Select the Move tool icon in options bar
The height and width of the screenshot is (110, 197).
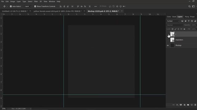(x=4, y=6)
